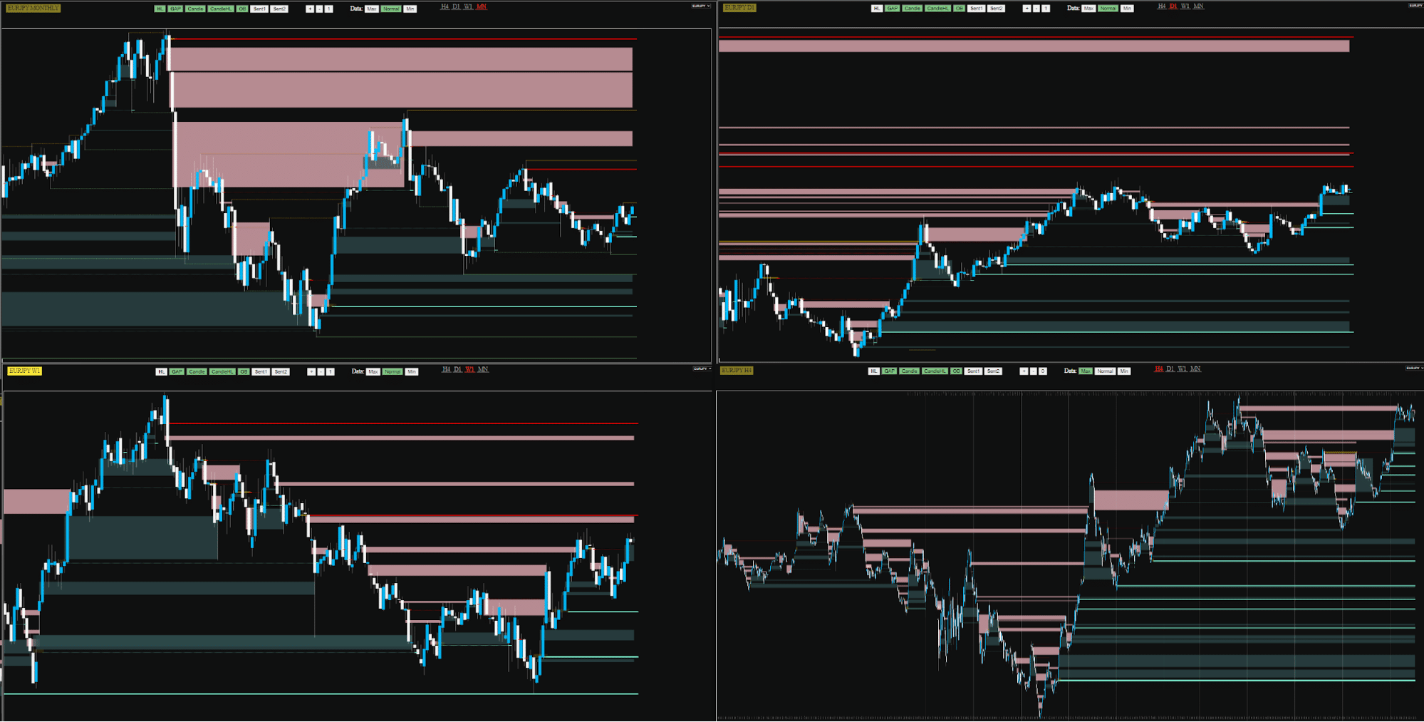Enable Sent2 in the EURJPY D1 chart
1424x722 pixels.
996,9
